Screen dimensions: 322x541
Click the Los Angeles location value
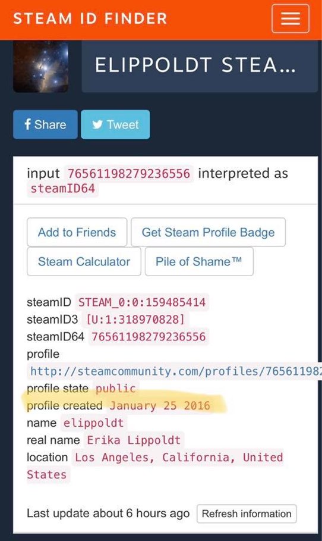pos(155,466)
